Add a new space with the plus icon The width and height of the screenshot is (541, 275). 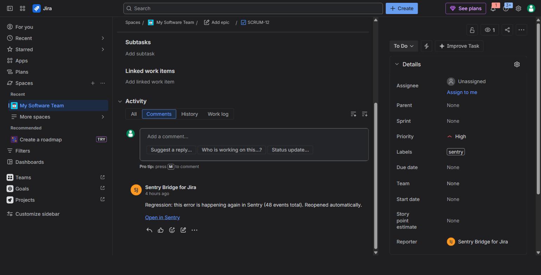pos(93,83)
